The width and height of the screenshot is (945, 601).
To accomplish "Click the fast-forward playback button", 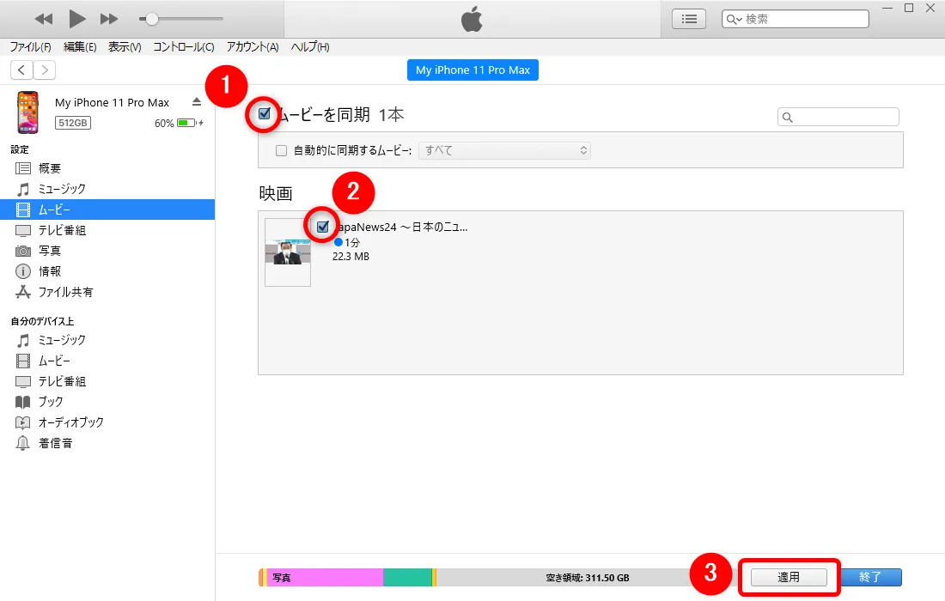I will [x=109, y=19].
